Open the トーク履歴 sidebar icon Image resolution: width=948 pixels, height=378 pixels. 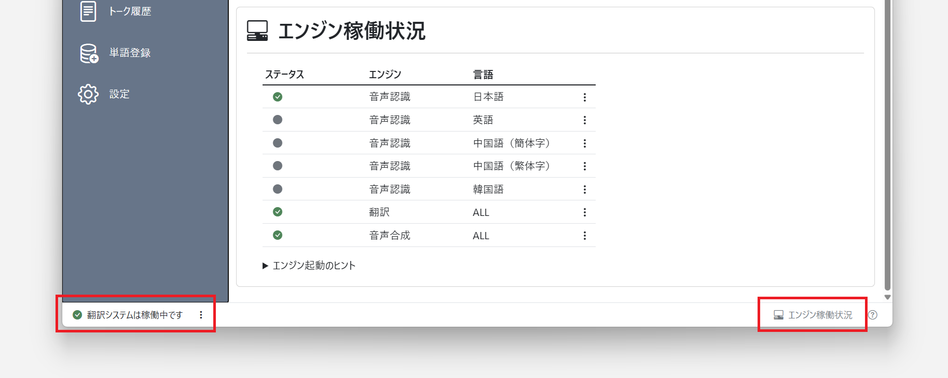[x=88, y=11]
